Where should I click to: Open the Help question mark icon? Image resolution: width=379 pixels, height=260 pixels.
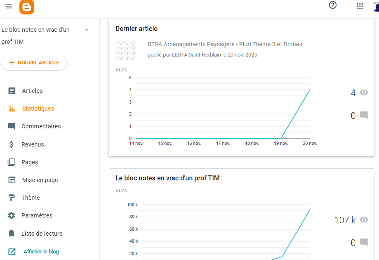pyautogui.click(x=333, y=5)
